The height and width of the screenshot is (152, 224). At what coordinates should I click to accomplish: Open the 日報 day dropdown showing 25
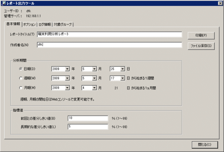pyautogui.click(x=122, y=69)
